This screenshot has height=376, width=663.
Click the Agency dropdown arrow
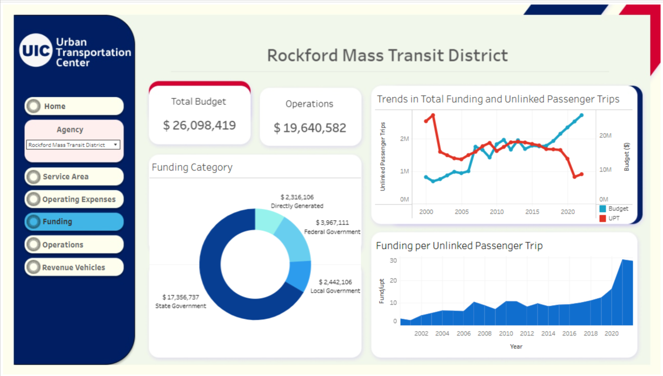pyautogui.click(x=116, y=145)
